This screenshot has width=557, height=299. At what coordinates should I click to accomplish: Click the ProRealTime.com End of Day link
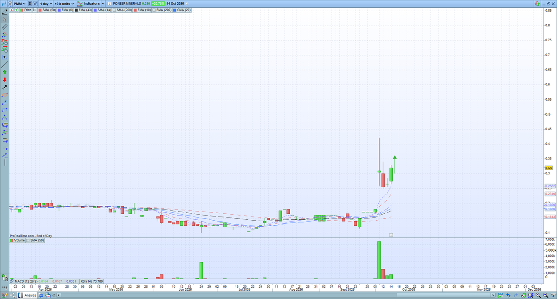tap(31, 235)
